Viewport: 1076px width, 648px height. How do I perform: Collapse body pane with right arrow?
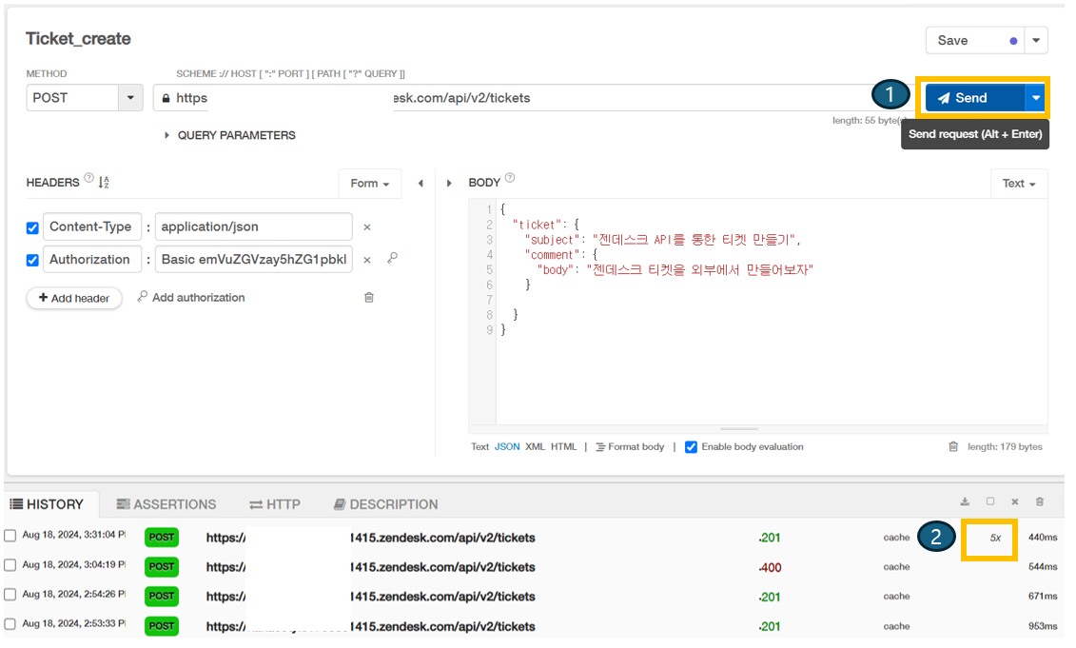pos(449,184)
